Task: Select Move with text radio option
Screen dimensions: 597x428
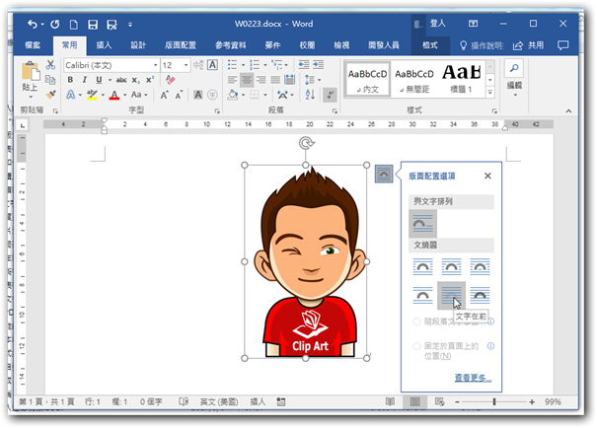Action: point(416,321)
